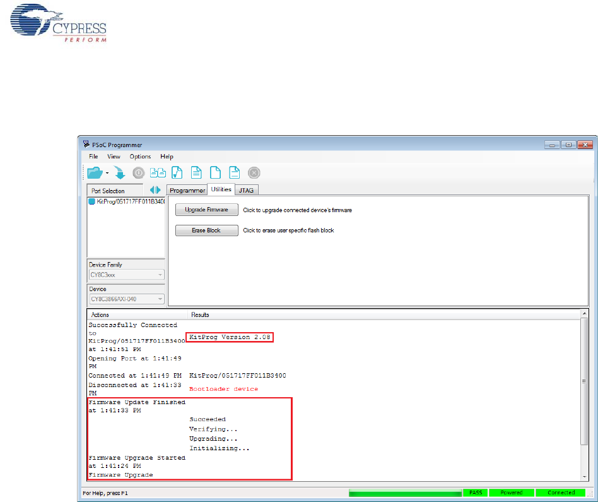Select the Utilities tab

tap(221, 189)
